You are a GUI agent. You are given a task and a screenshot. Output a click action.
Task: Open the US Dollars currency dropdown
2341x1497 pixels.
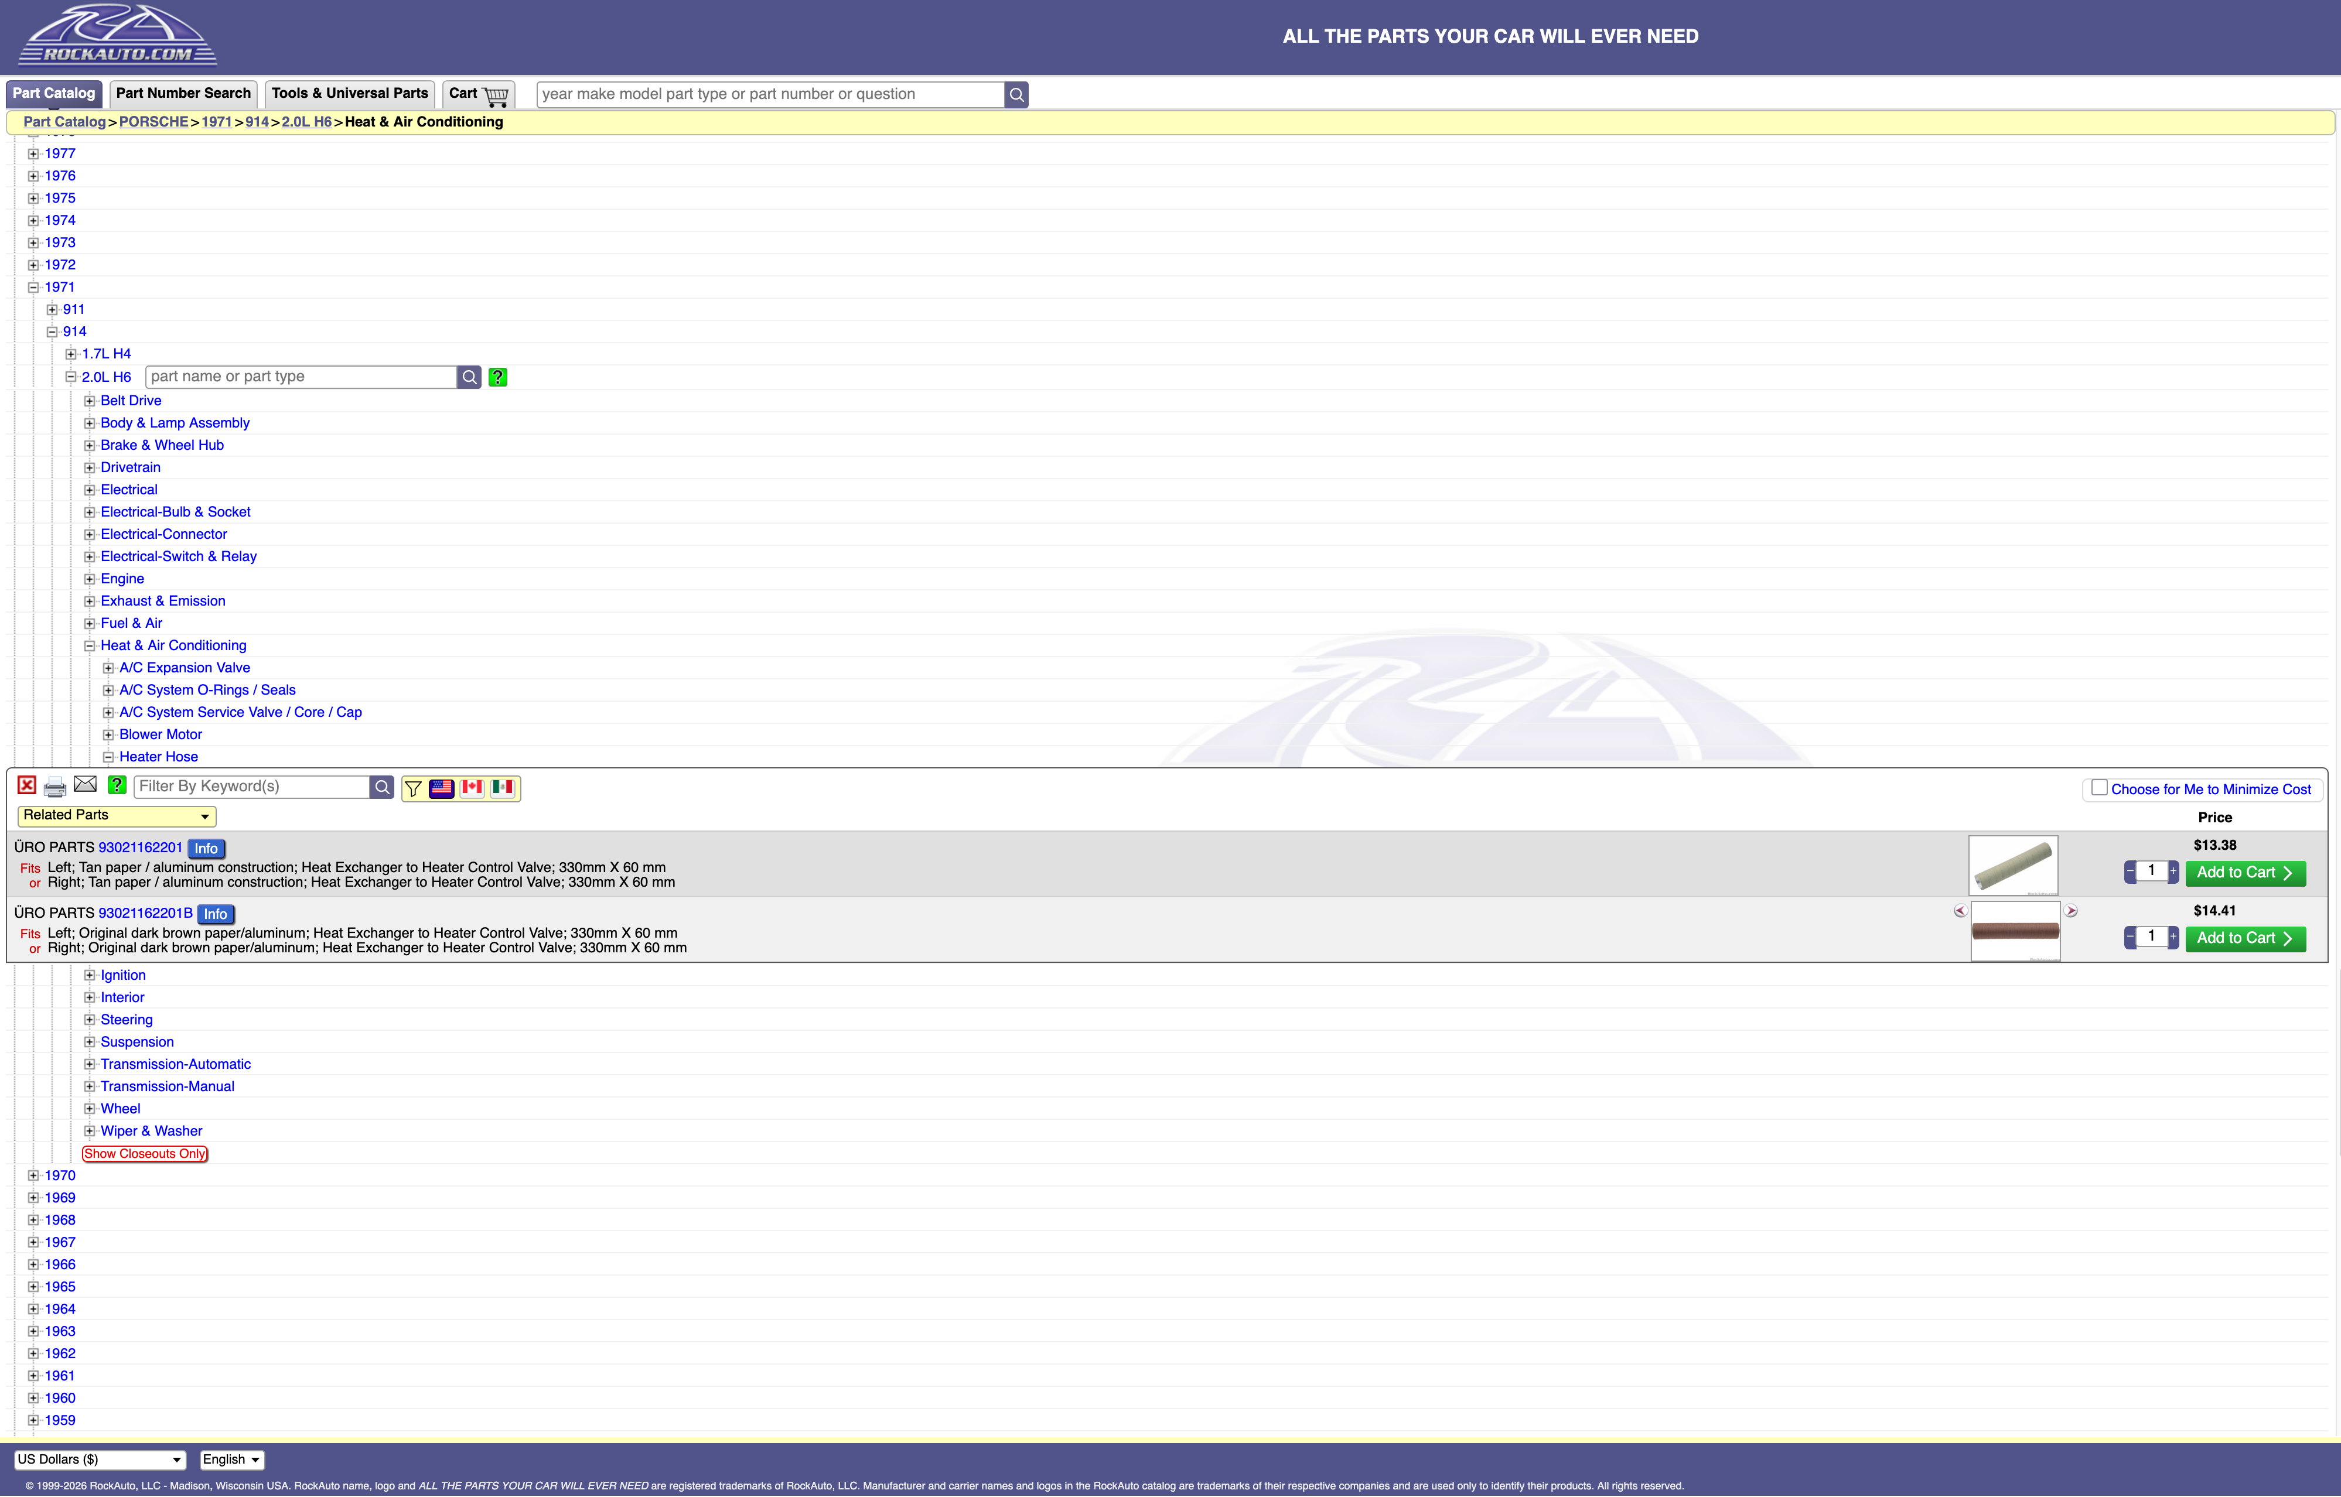point(99,1459)
